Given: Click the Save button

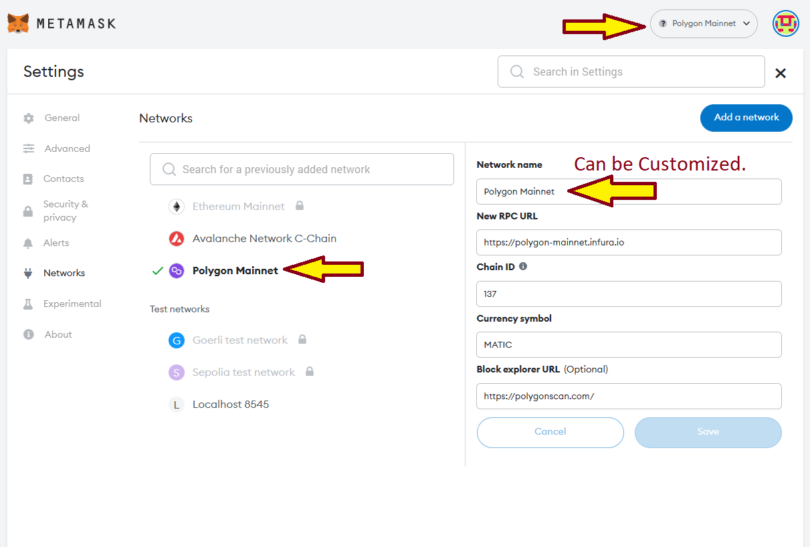Looking at the screenshot, I should point(708,432).
